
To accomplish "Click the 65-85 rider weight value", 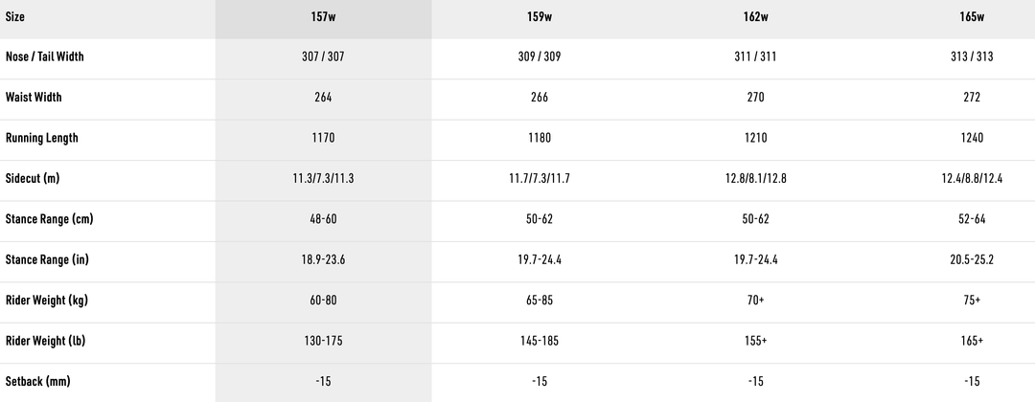I will 539,301.
